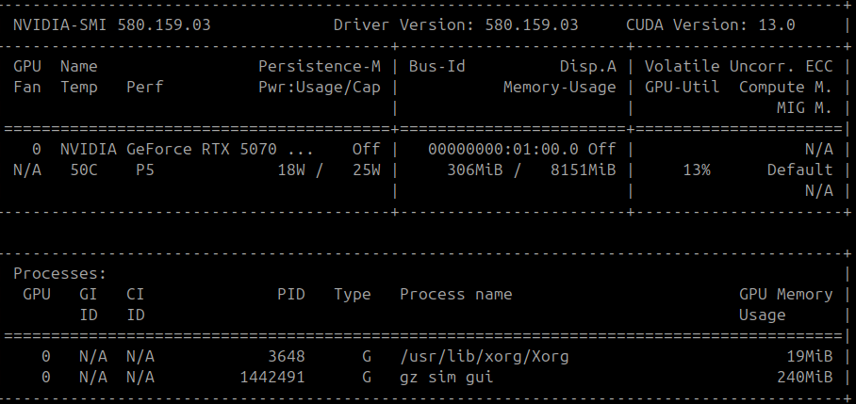856x404 pixels.
Task: Click the Persistence-M column header
Action: [320, 67]
